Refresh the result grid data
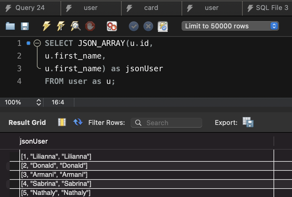Screen dimensions: 292x197 point(78,122)
